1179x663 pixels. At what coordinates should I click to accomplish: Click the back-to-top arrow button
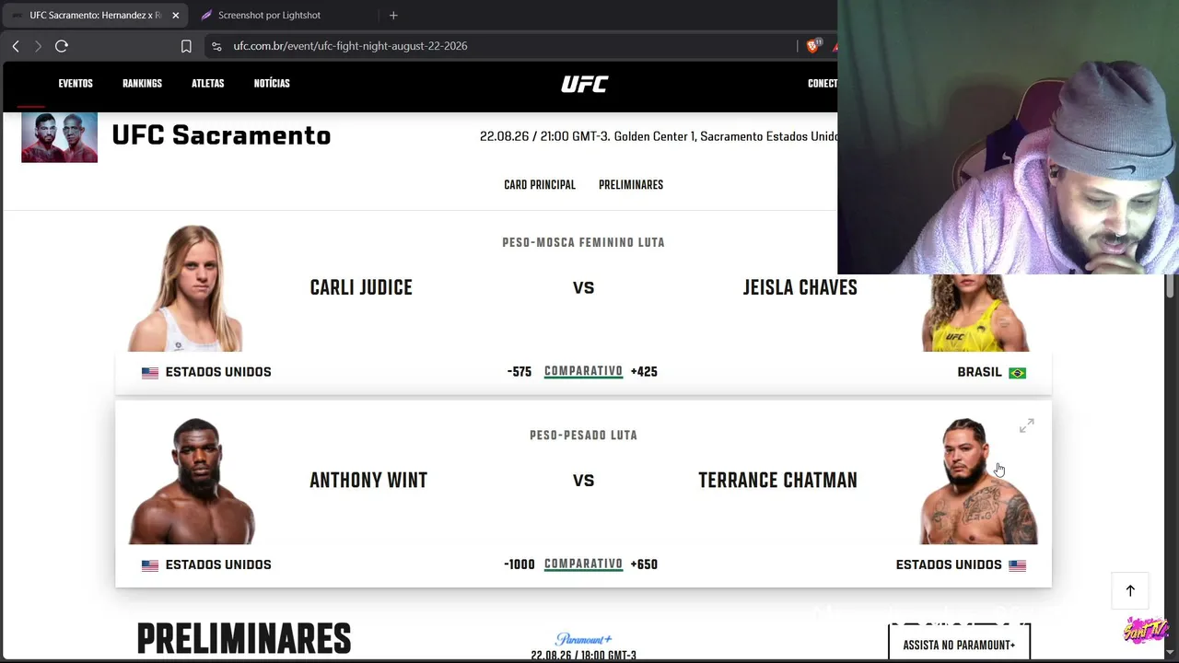click(x=1130, y=591)
